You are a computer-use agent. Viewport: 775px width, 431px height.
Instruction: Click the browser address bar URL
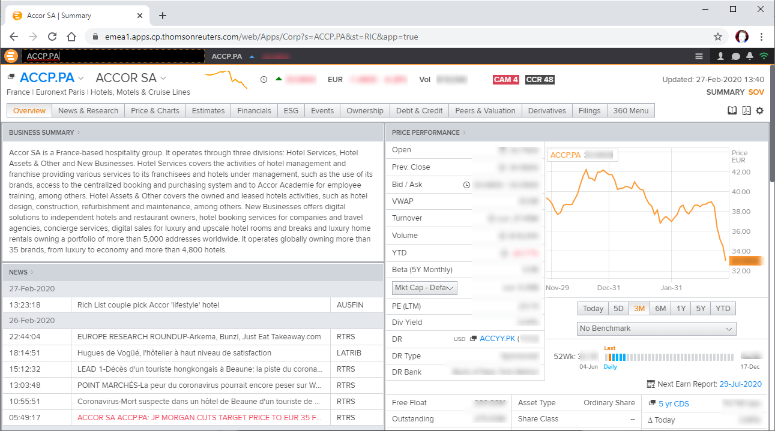coord(261,37)
